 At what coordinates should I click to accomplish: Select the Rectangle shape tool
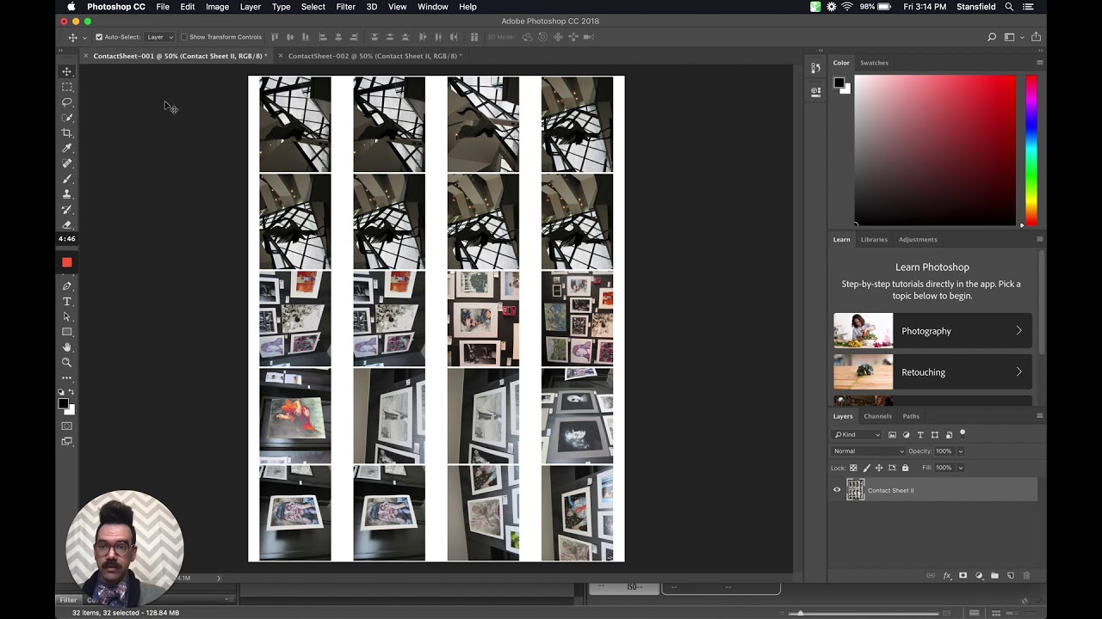[66, 332]
